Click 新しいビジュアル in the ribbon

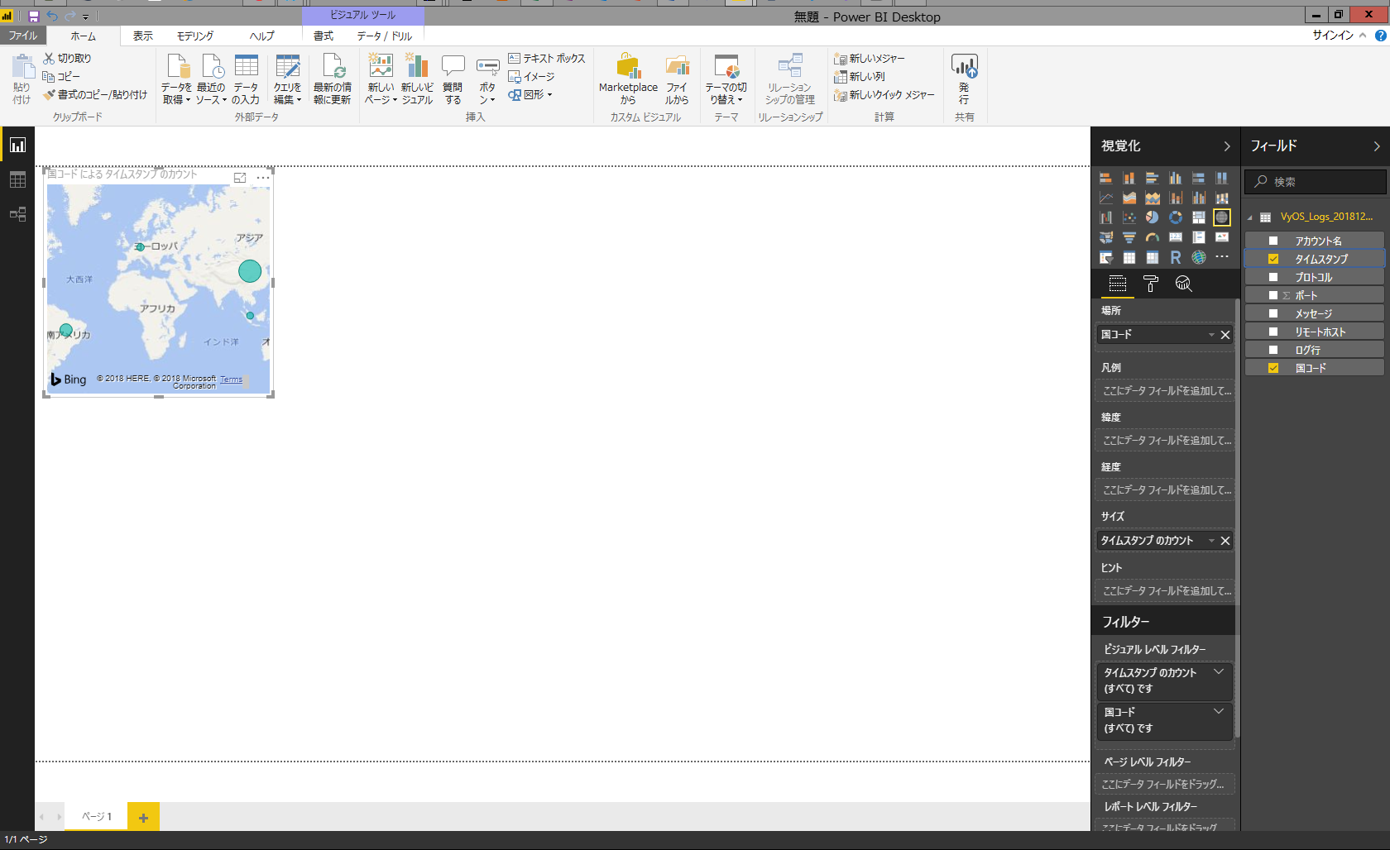(417, 79)
